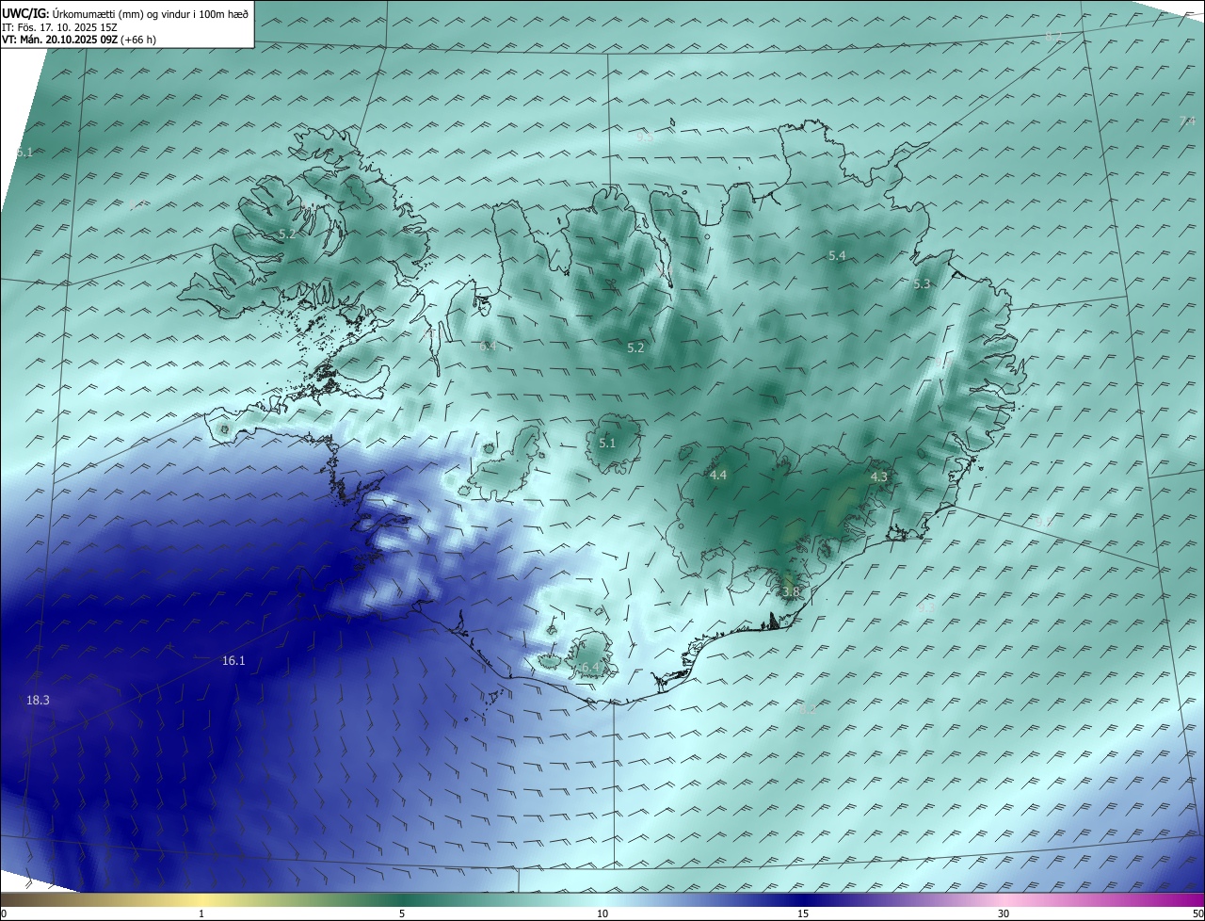Click the 5.3 value label in the east
This screenshot has width=1205, height=921.
922,284
